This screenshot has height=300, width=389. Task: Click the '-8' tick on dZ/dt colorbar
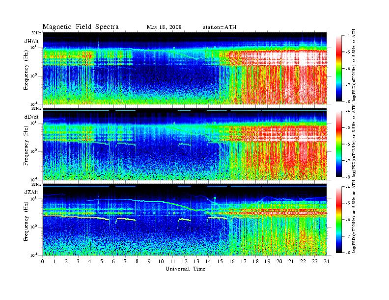click(x=347, y=252)
